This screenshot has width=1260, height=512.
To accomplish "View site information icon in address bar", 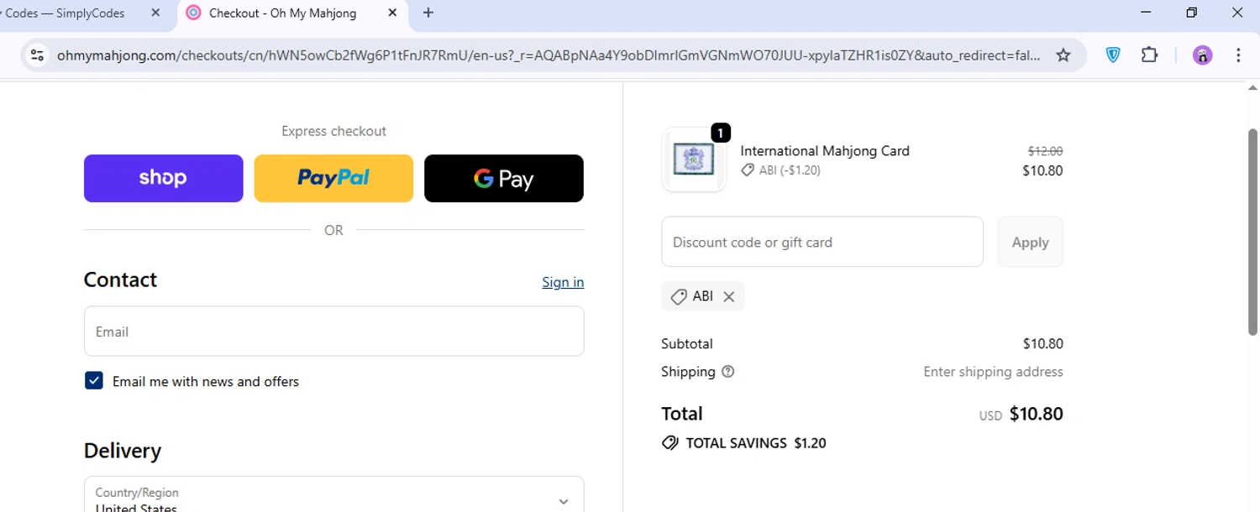I will [37, 55].
